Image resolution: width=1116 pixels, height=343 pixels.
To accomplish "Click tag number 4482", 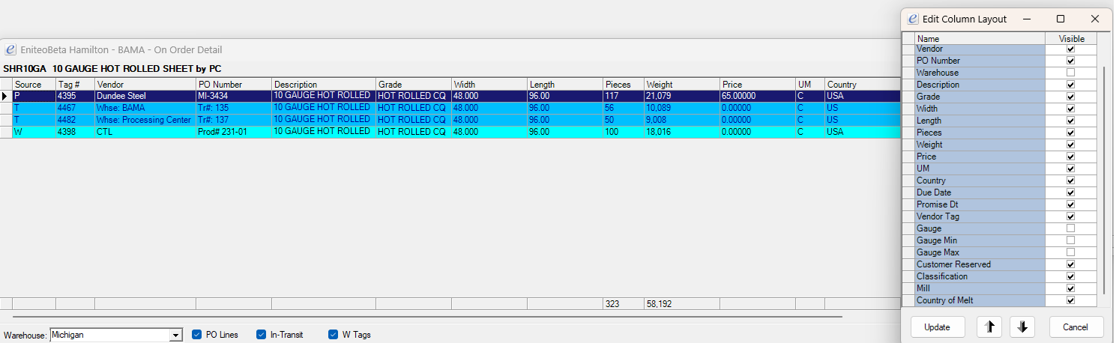I will (75, 120).
